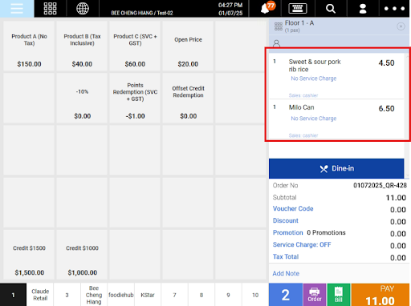Click order number 01072025_QR-428
The image size is (411, 306).
(380, 185)
